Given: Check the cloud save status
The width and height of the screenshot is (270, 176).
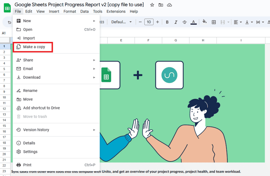Looking at the screenshot, I should coord(169,4).
